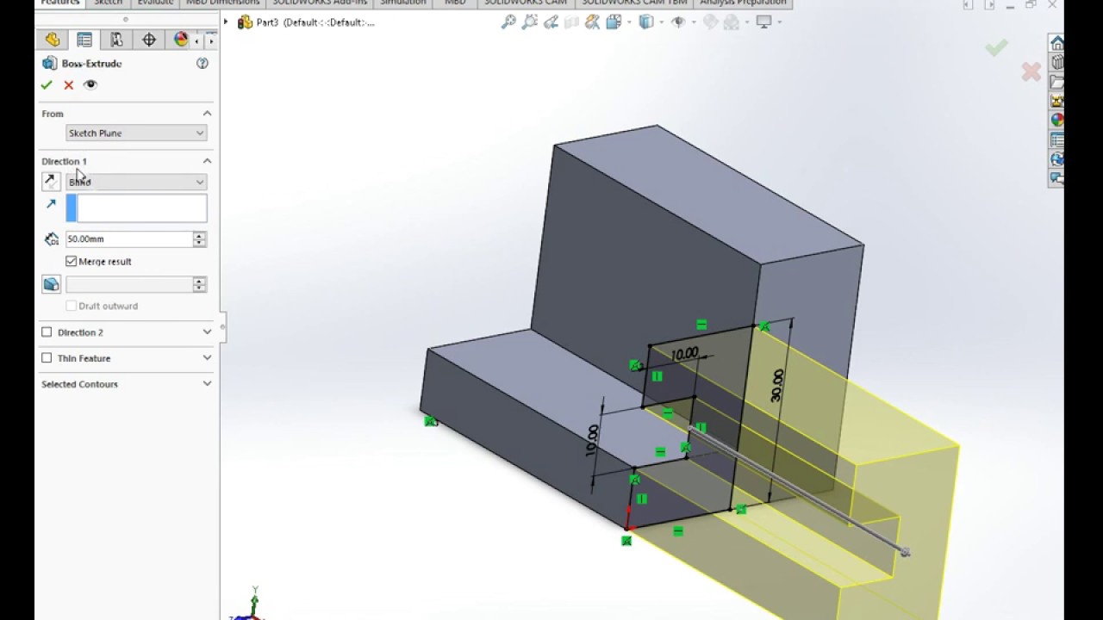Image resolution: width=1103 pixels, height=620 pixels.
Task: Switch to the PropertyManager tab icon
Action: [x=84, y=40]
